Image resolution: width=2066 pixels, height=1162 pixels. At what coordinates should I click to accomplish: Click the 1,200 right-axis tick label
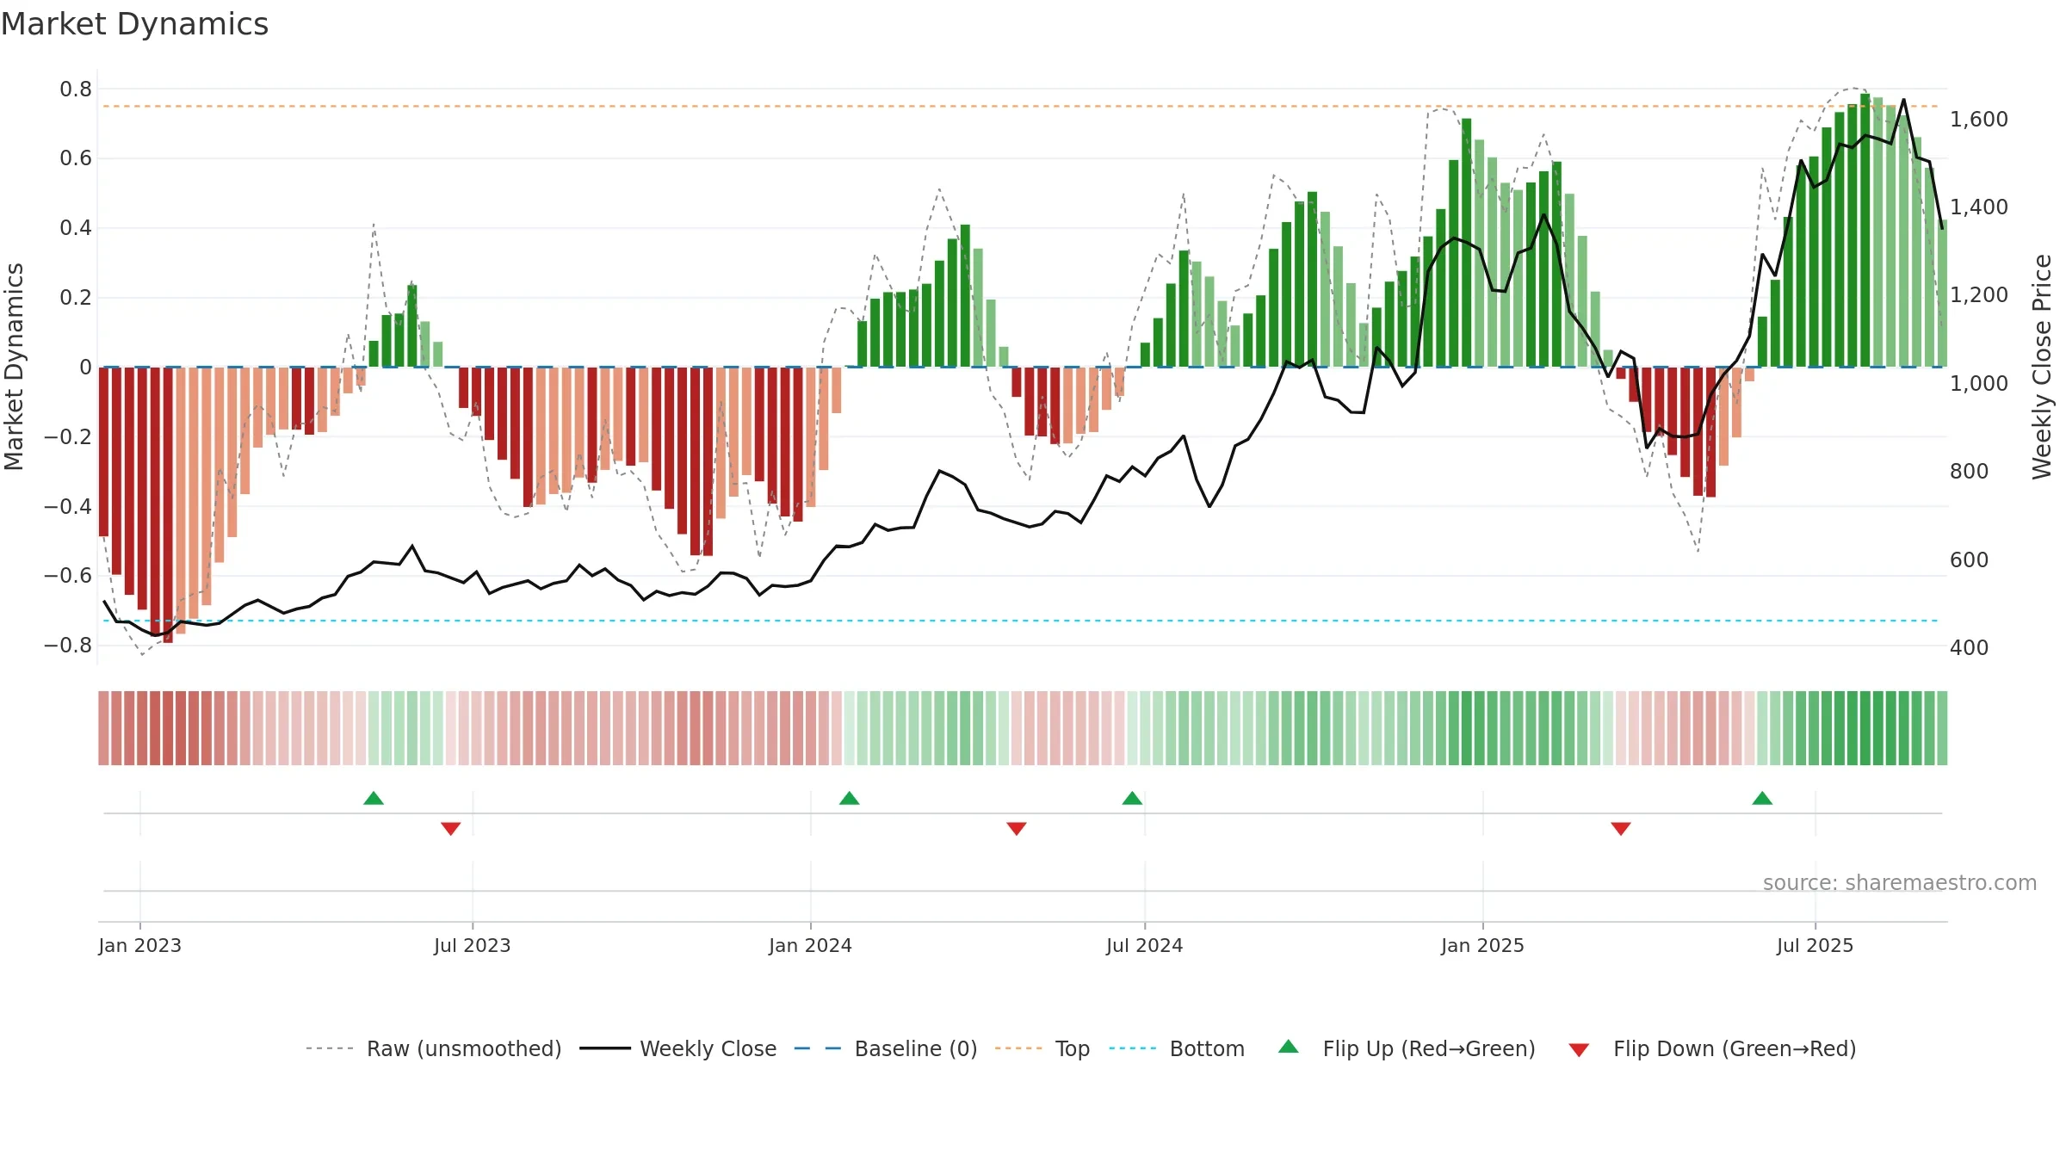tap(1979, 295)
